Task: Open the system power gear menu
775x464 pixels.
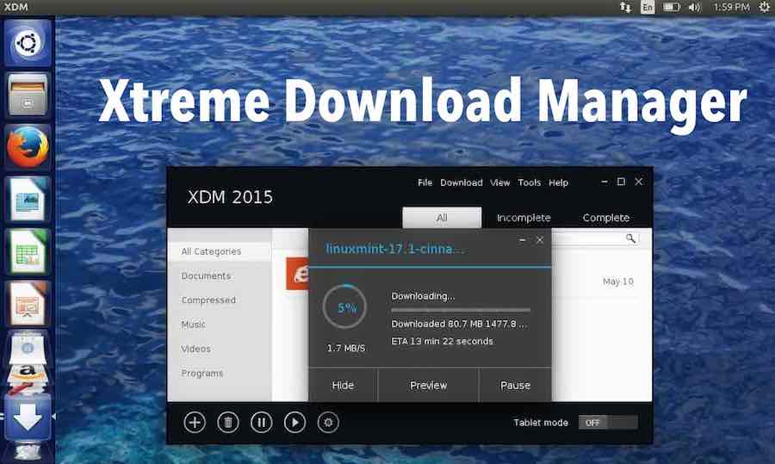Action: click(763, 8)
